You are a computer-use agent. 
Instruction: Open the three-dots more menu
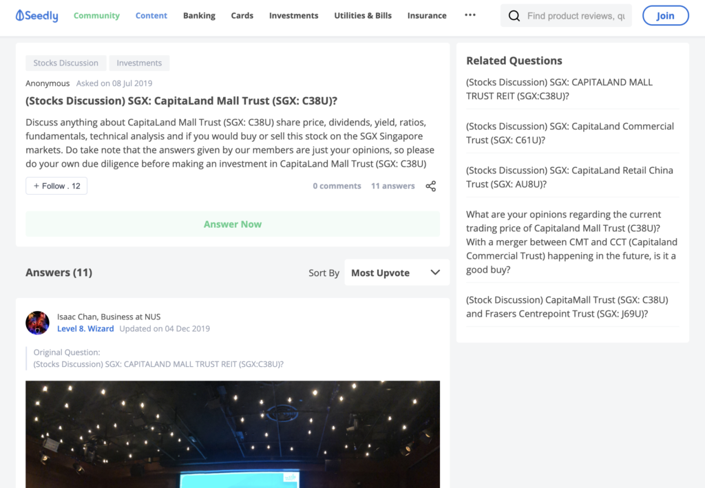[470, 15]
